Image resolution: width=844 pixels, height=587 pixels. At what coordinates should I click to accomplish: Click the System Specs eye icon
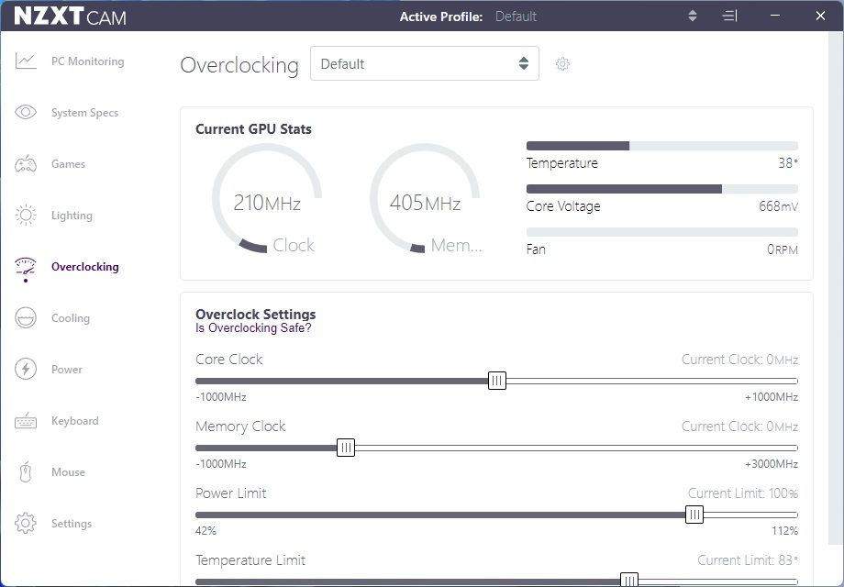tap(26, 113)
